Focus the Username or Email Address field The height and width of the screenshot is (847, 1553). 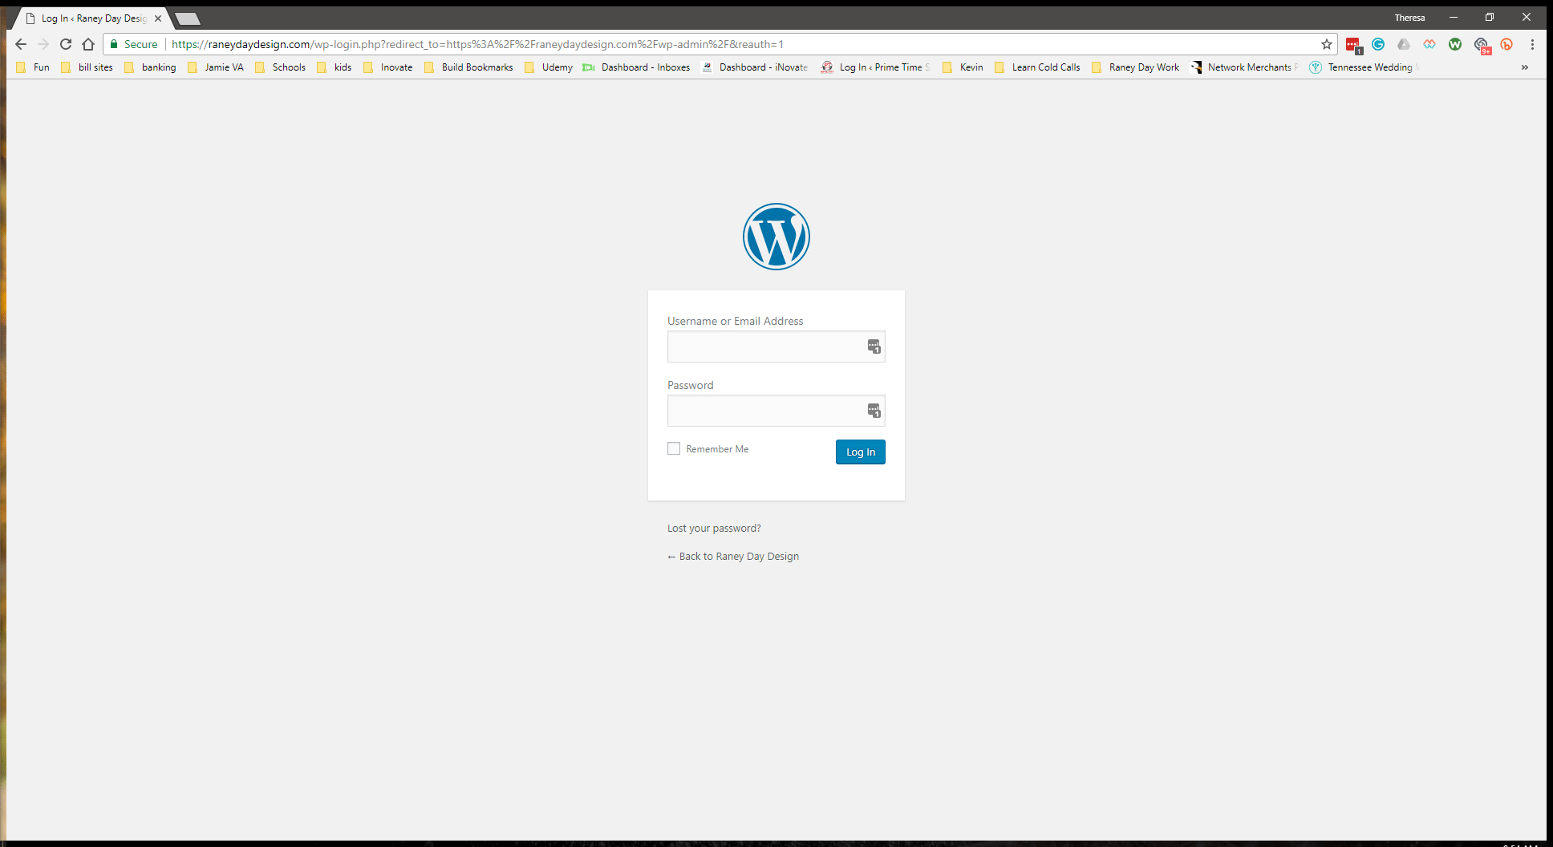[776, 346]
